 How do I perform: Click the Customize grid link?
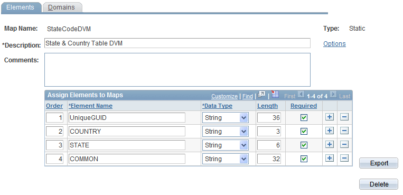point(224,96)
